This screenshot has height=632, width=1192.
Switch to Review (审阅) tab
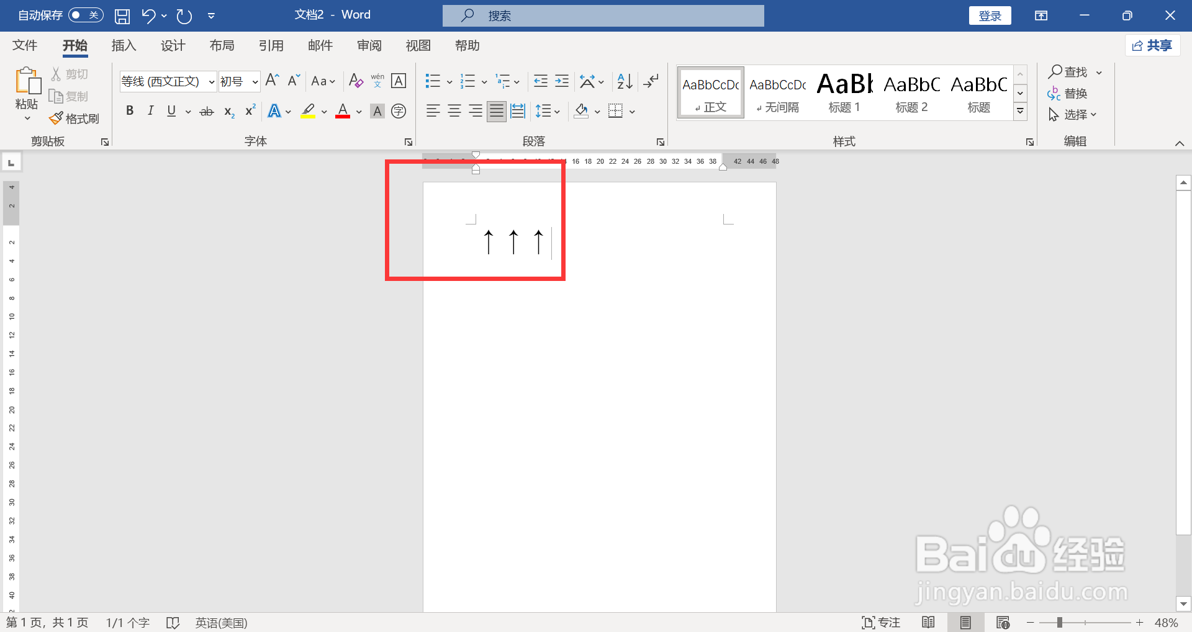coord(369,45)
